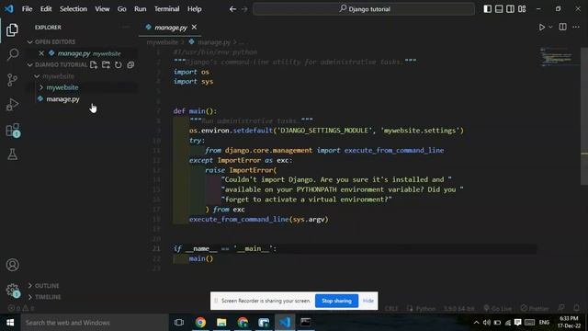This screenshot has height=331, width=588.
Task: Open the File menu
Action: point(27,9)
